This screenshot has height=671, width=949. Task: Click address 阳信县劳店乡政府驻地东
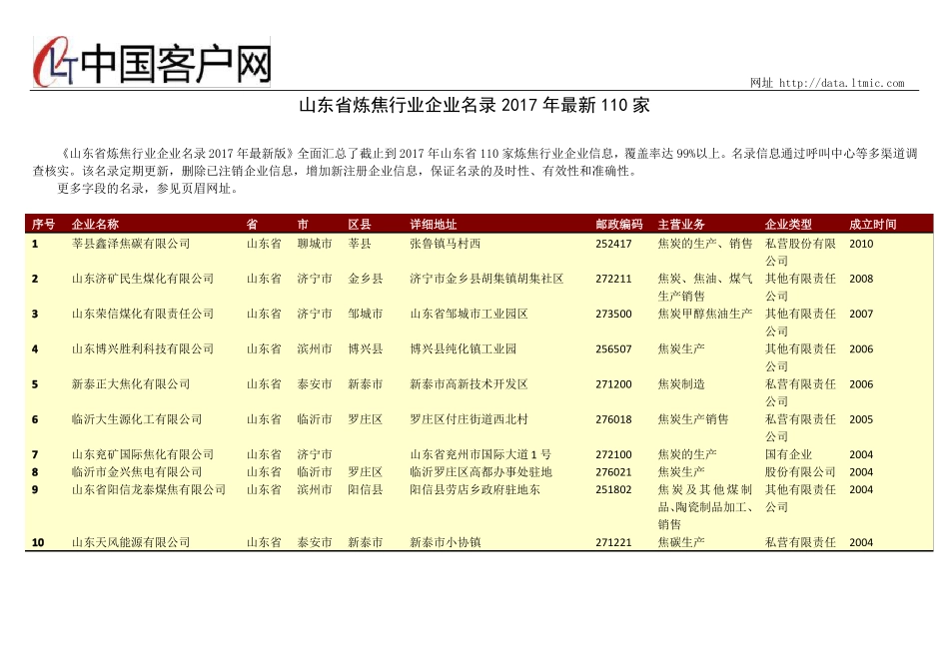tap(475, 489)
